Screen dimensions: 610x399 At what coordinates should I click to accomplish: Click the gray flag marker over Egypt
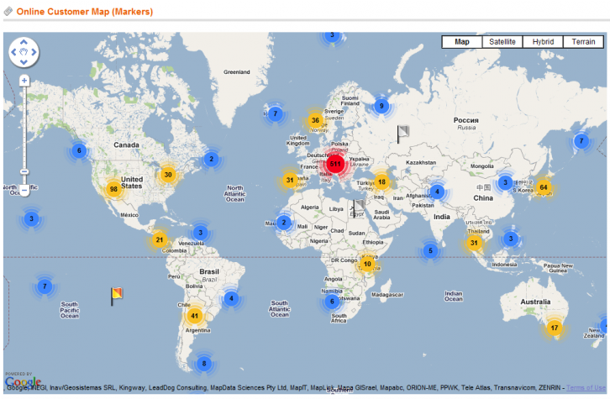click(358, 208)
